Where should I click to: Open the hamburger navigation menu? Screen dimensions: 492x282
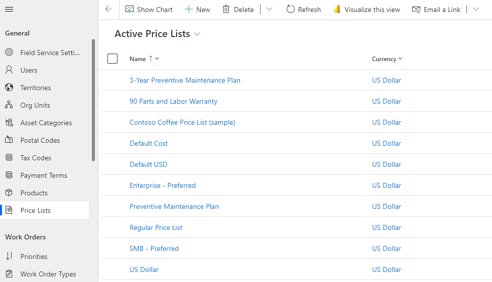[9, 10]
